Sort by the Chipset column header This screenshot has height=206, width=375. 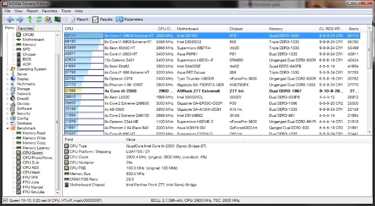pyautogui.click(x=247, y=29)
